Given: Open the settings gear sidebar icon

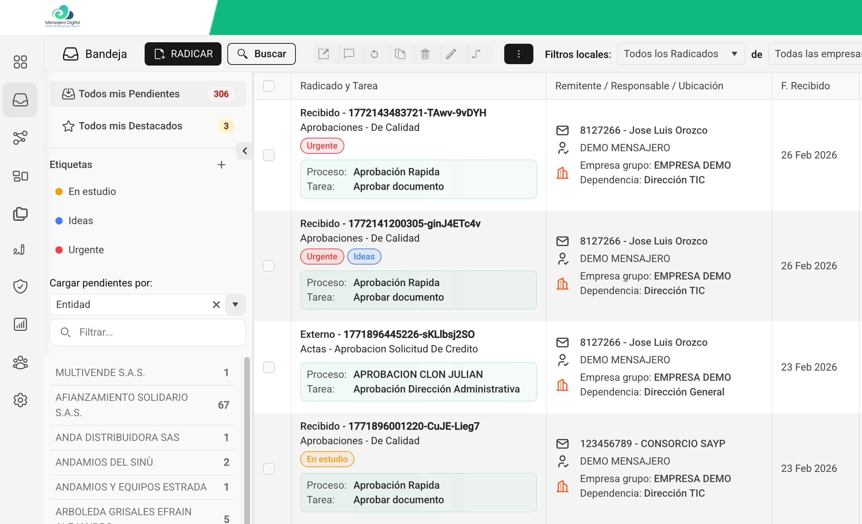Looking at the screenshot, I should [20, 400].
